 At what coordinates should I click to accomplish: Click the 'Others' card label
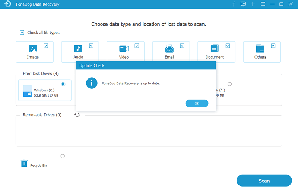(x=260, y=57)
